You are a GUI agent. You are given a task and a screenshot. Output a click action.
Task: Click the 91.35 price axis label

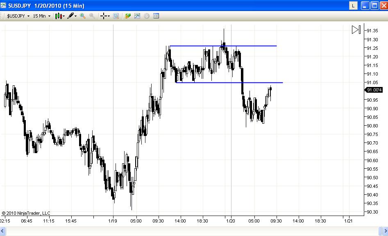coord(372,31)
